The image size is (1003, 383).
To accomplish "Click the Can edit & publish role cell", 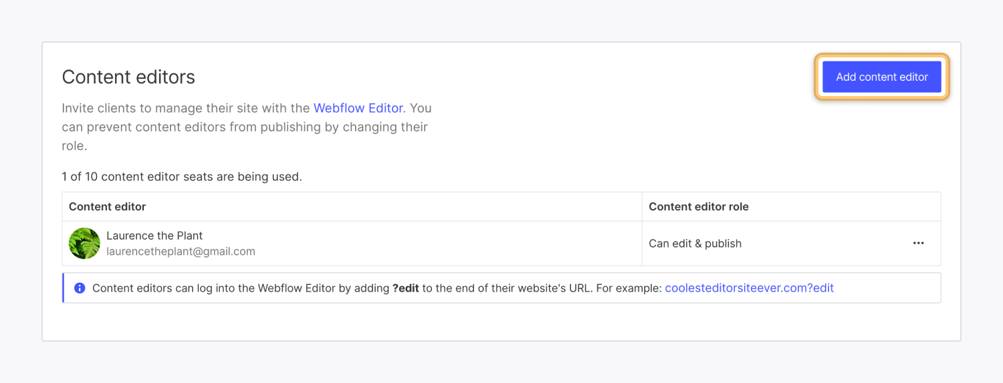I will (791, 244).
